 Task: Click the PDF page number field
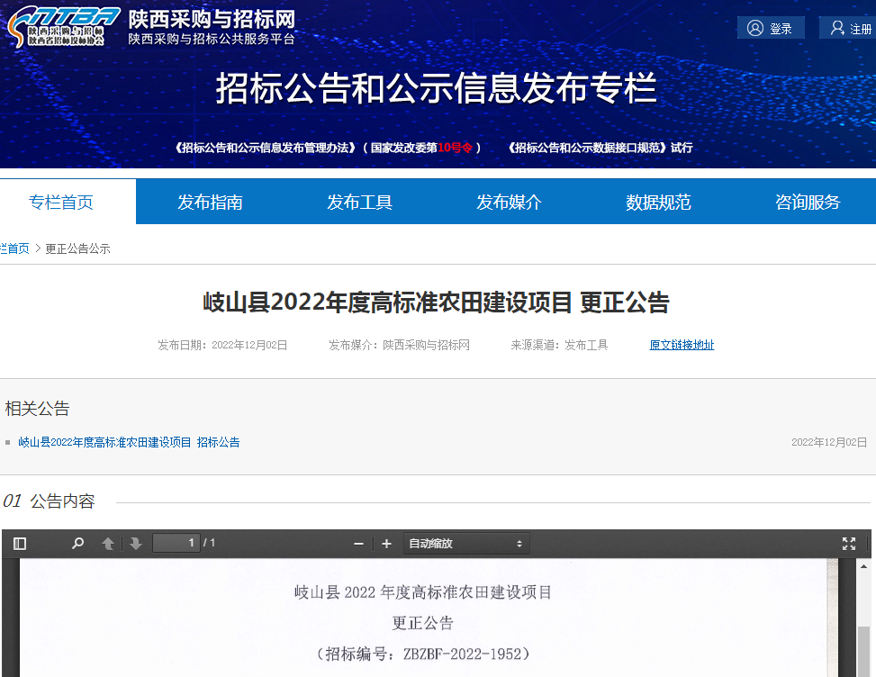click(176, 543)
